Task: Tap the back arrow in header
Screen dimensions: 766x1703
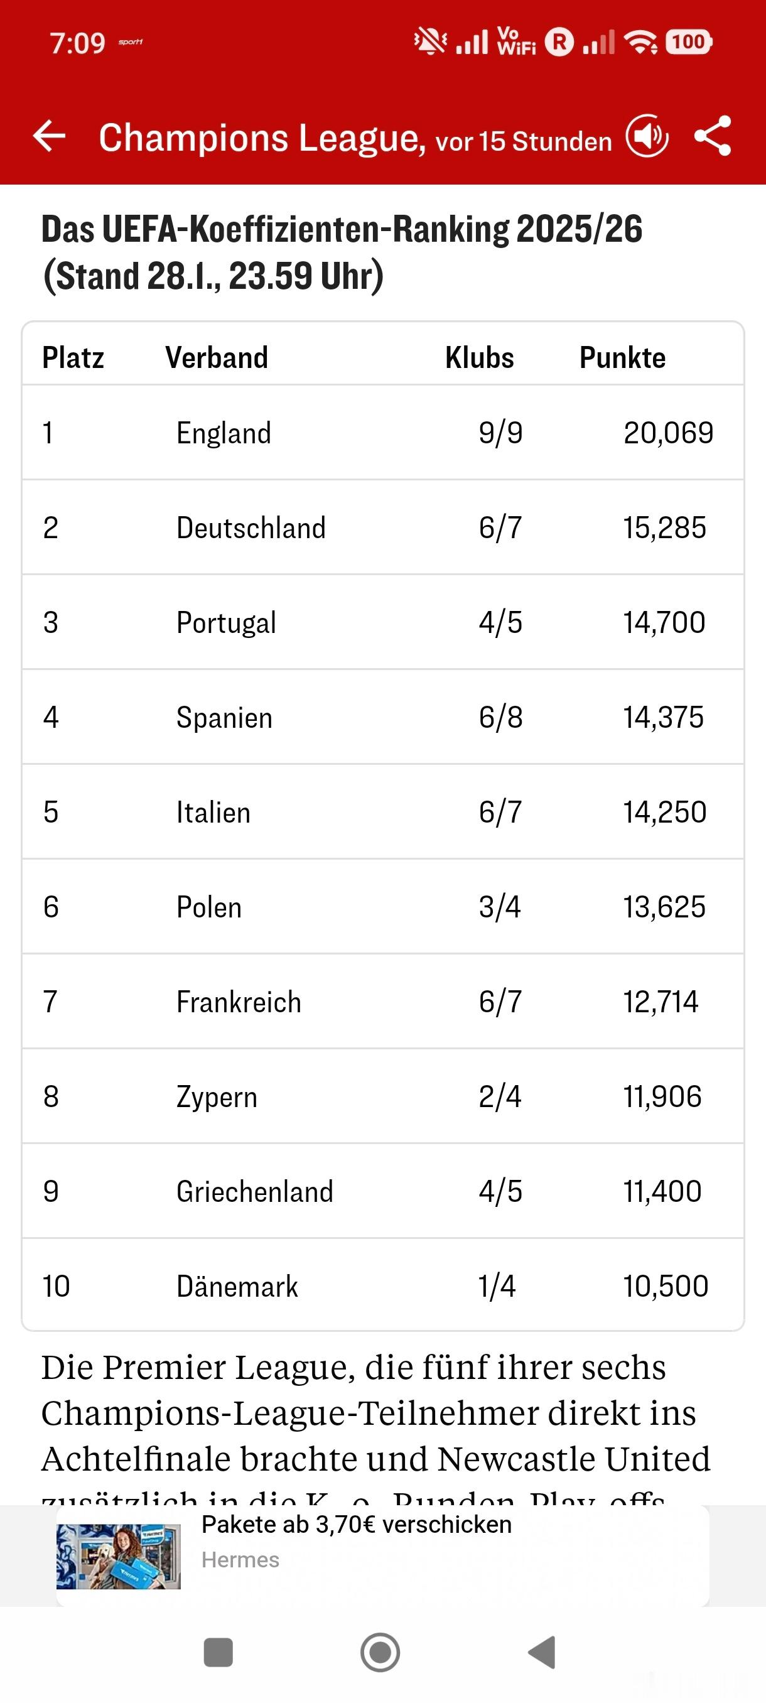Action: (50, 136)
